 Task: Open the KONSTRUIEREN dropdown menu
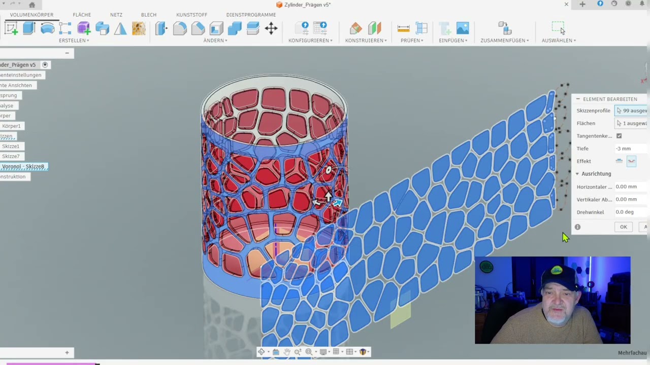click(366, 41)
